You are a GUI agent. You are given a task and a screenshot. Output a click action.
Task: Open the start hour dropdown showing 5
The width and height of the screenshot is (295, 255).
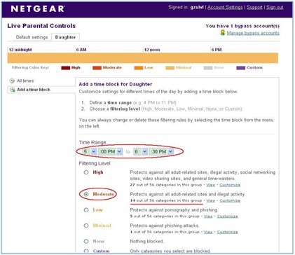[x=90, y=151]
